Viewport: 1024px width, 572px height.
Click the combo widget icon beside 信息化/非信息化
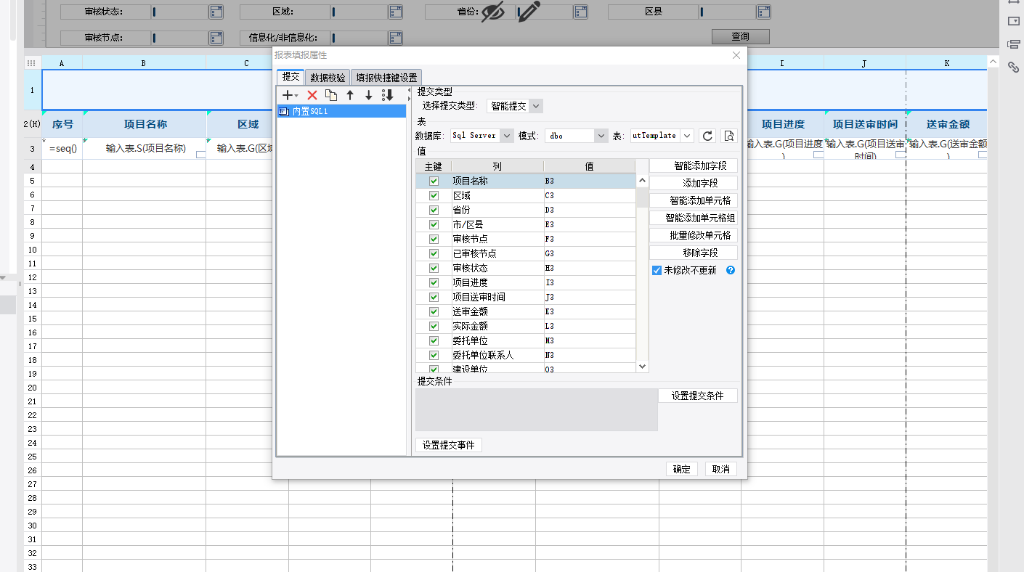click(395, 38)
